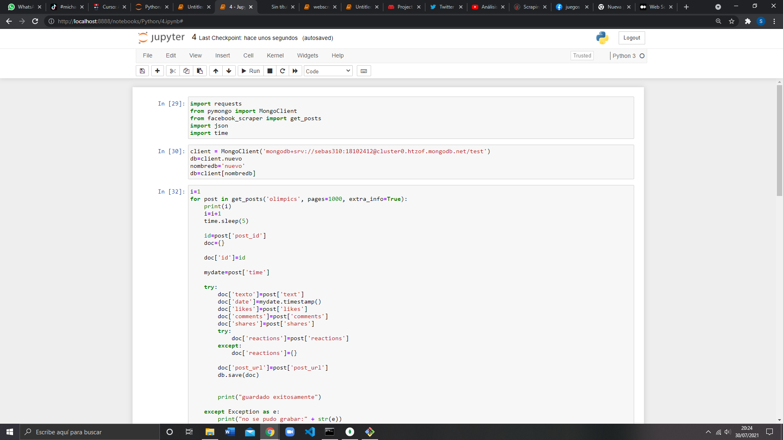The width and height of the screenshot is (783, 440).
Task: Log out of Jupyter
Action: pos(631,37)
